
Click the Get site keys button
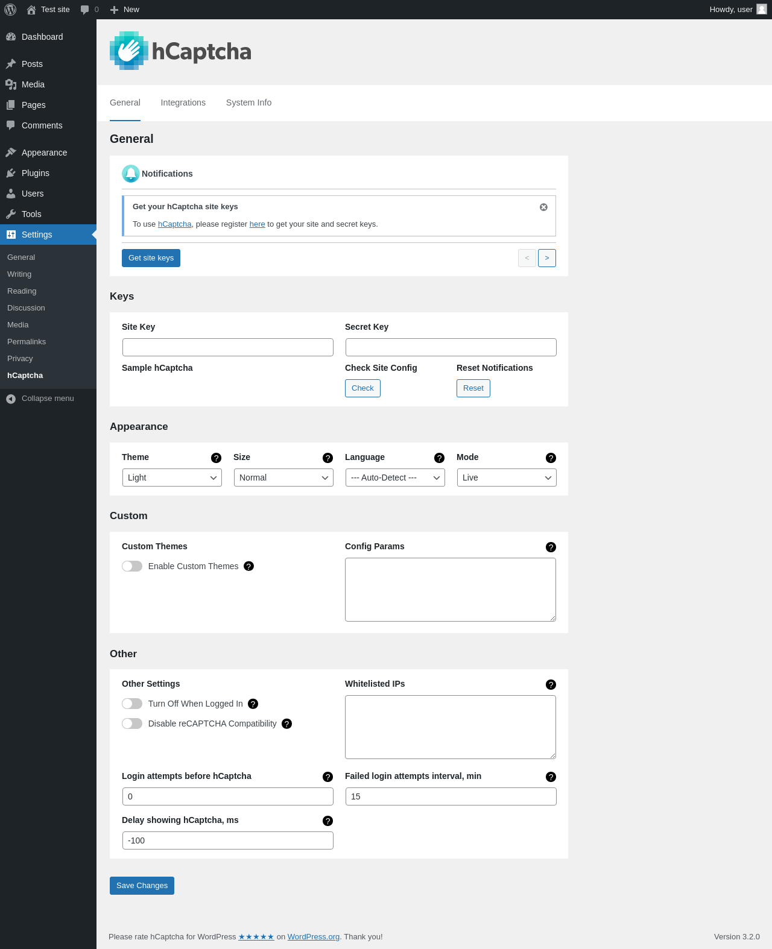click(x=151, y=258)
